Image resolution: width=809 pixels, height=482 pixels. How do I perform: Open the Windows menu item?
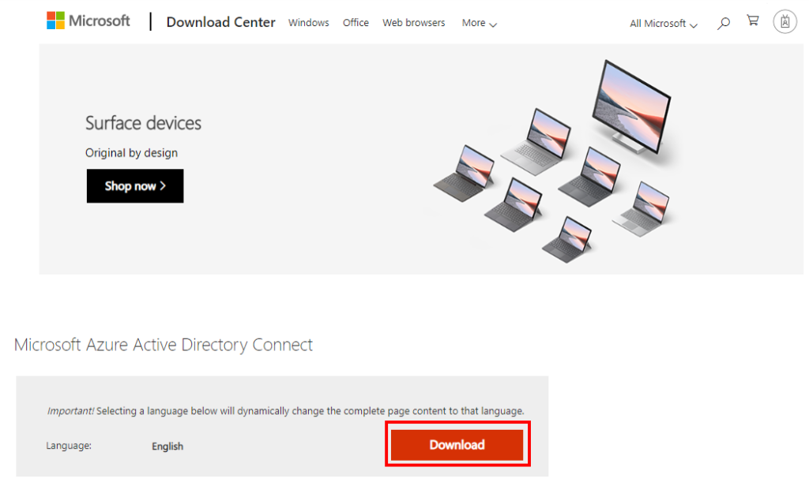(309, 23)
